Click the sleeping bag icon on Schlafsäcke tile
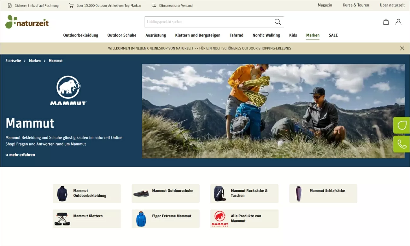Screen dimensions: 410x246 tap(298, 193)
